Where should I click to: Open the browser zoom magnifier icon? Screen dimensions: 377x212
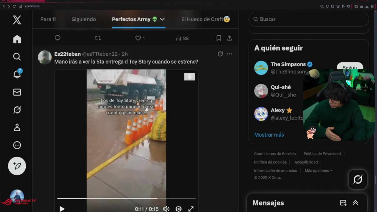[322, 6]
